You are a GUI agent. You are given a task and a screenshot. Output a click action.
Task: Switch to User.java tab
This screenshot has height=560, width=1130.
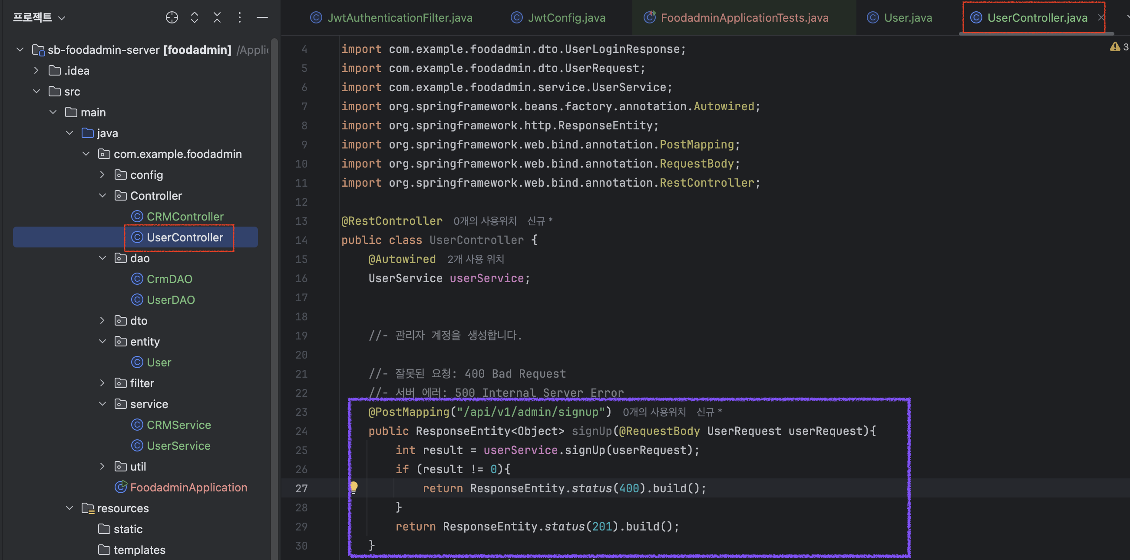point(899,17)
